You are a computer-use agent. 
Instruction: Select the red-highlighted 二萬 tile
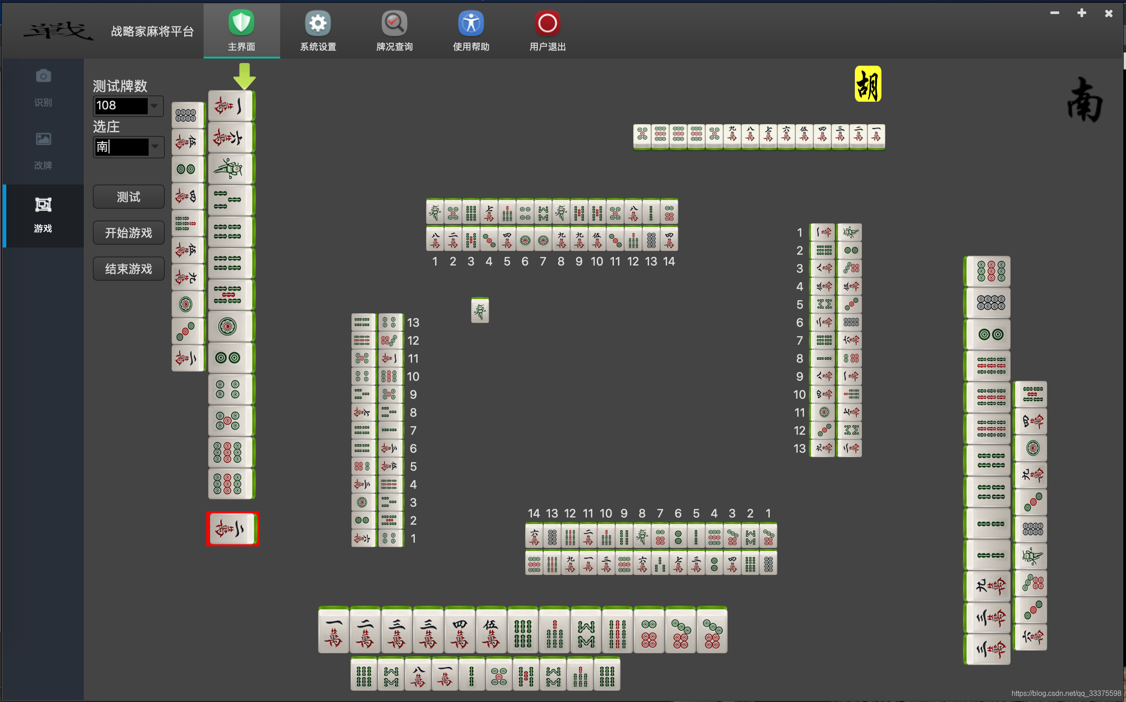232,529
